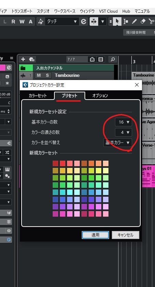The image size is (155, 287).
Task: Click the inspector routing arrow icon
Action: click(9, 143)
